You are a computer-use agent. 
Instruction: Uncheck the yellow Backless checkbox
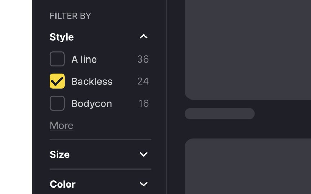[57, 81]
